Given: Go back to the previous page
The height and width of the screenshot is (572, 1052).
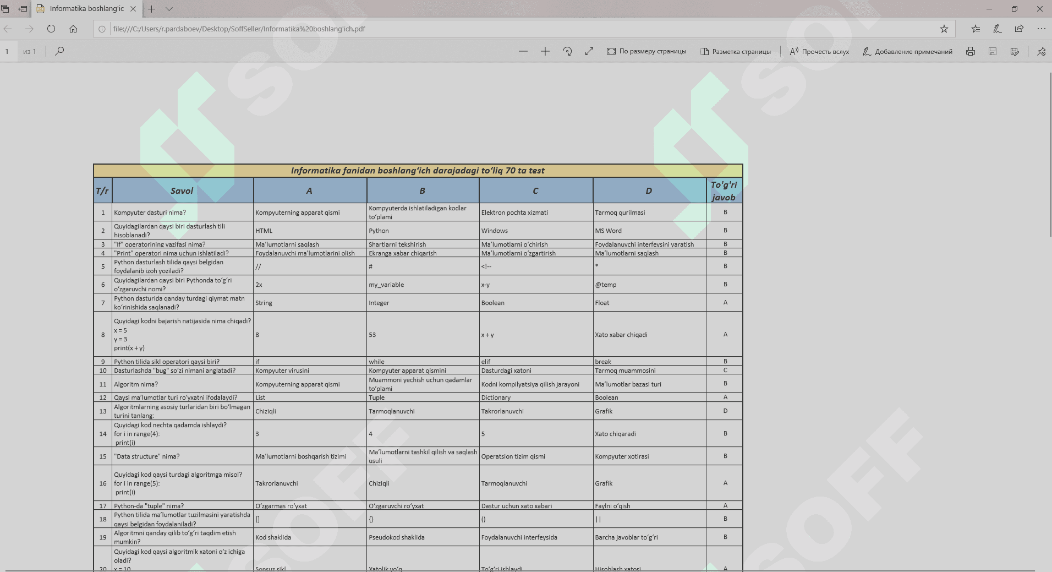Looking at the screenshot, I should 8,29.
